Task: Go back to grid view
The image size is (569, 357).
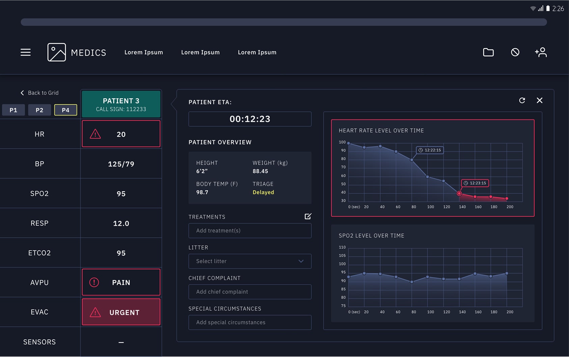Action: pos(39,93)
